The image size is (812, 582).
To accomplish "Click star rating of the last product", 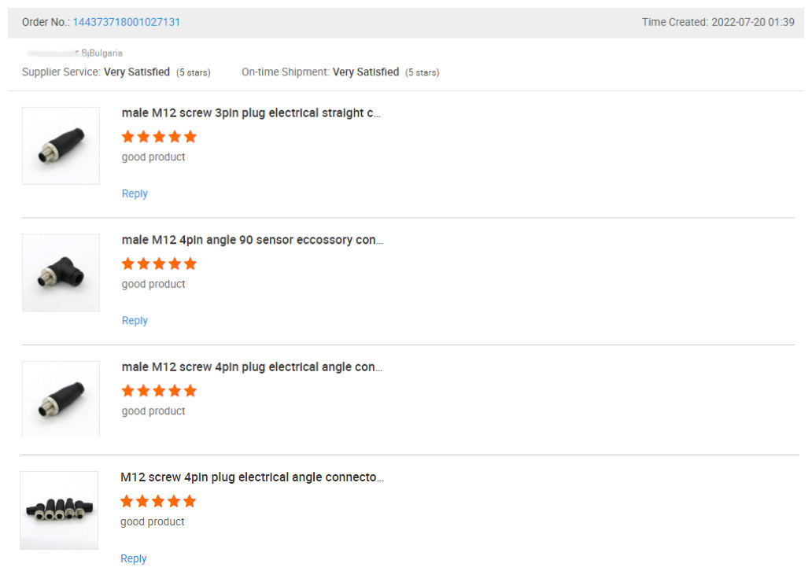I will click(x=157, y=501).
